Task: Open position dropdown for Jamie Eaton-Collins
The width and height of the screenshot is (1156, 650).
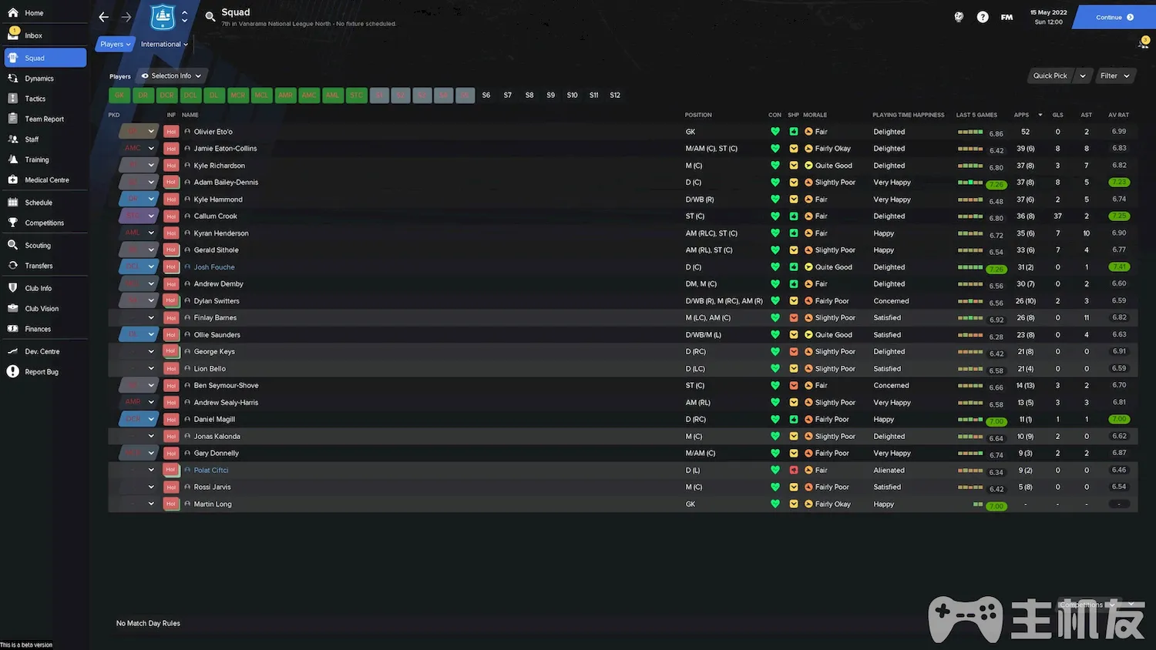Action: pos(151,149)
